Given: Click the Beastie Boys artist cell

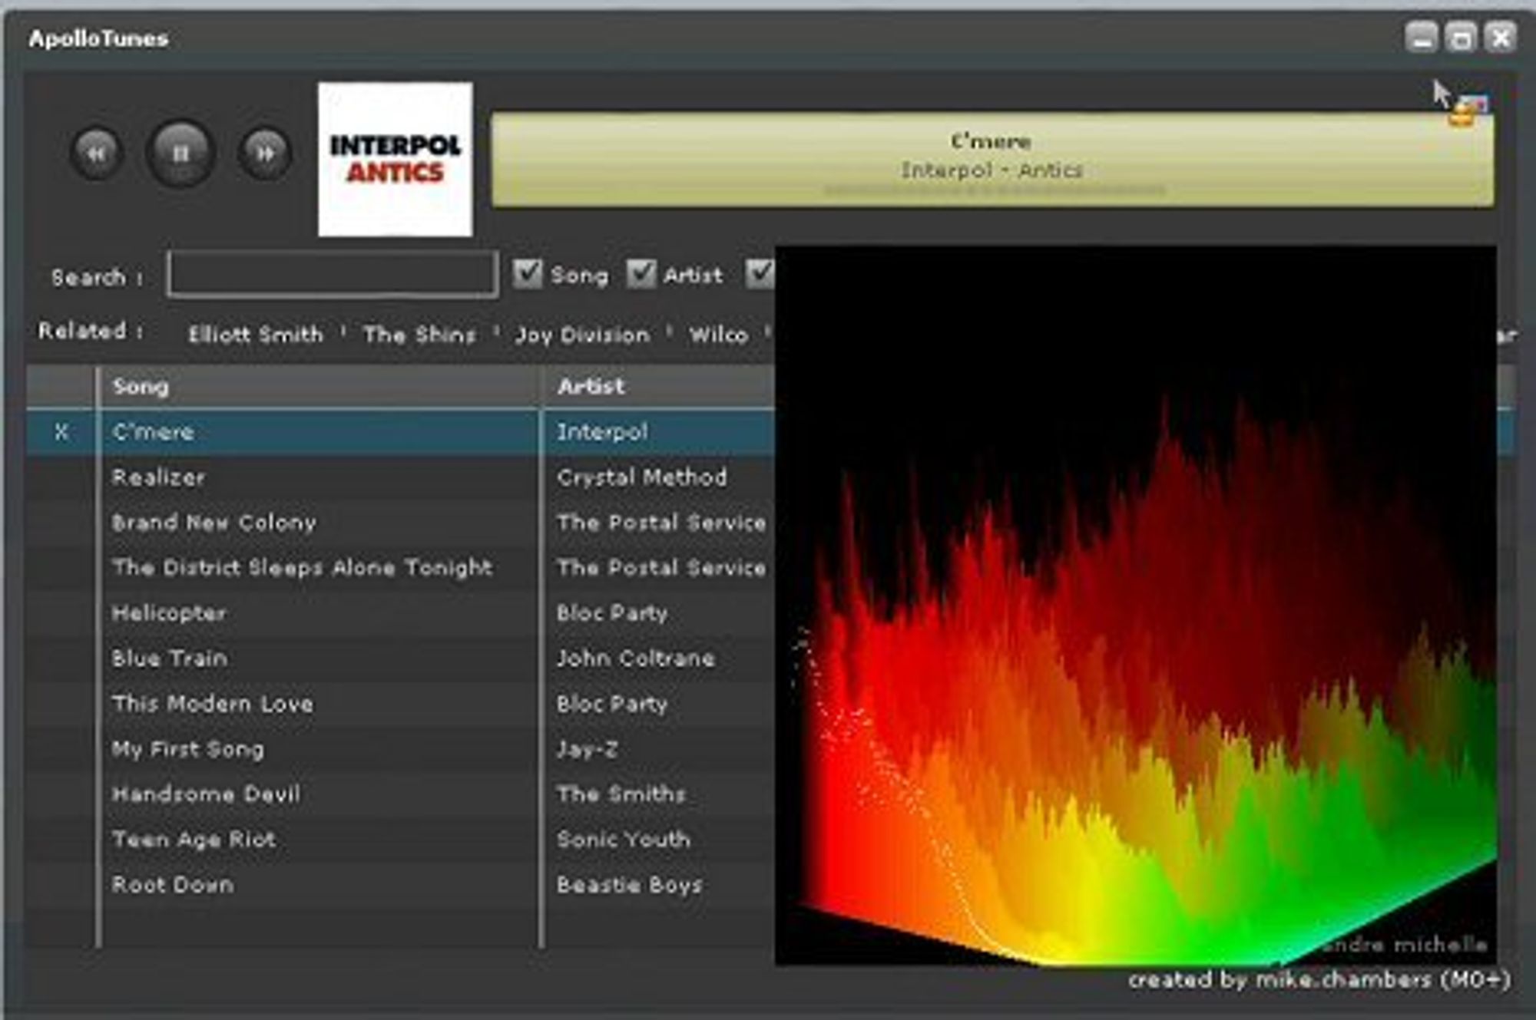Looking at the screenshot, I should point(629,885).
